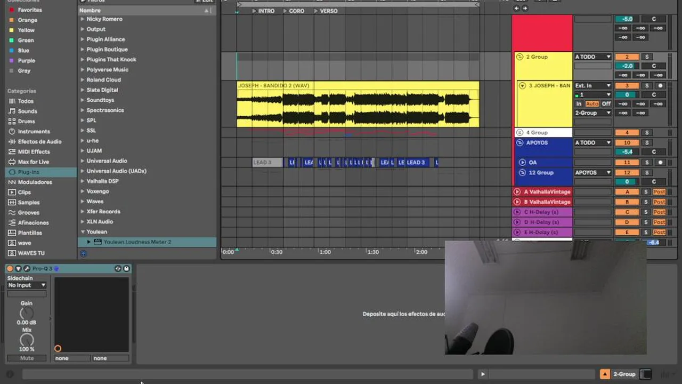Image resolution: width=682 pixels, height=384 pixels.
Task: Expand the Plugin Alliance folder
Action: pos(82,39)
